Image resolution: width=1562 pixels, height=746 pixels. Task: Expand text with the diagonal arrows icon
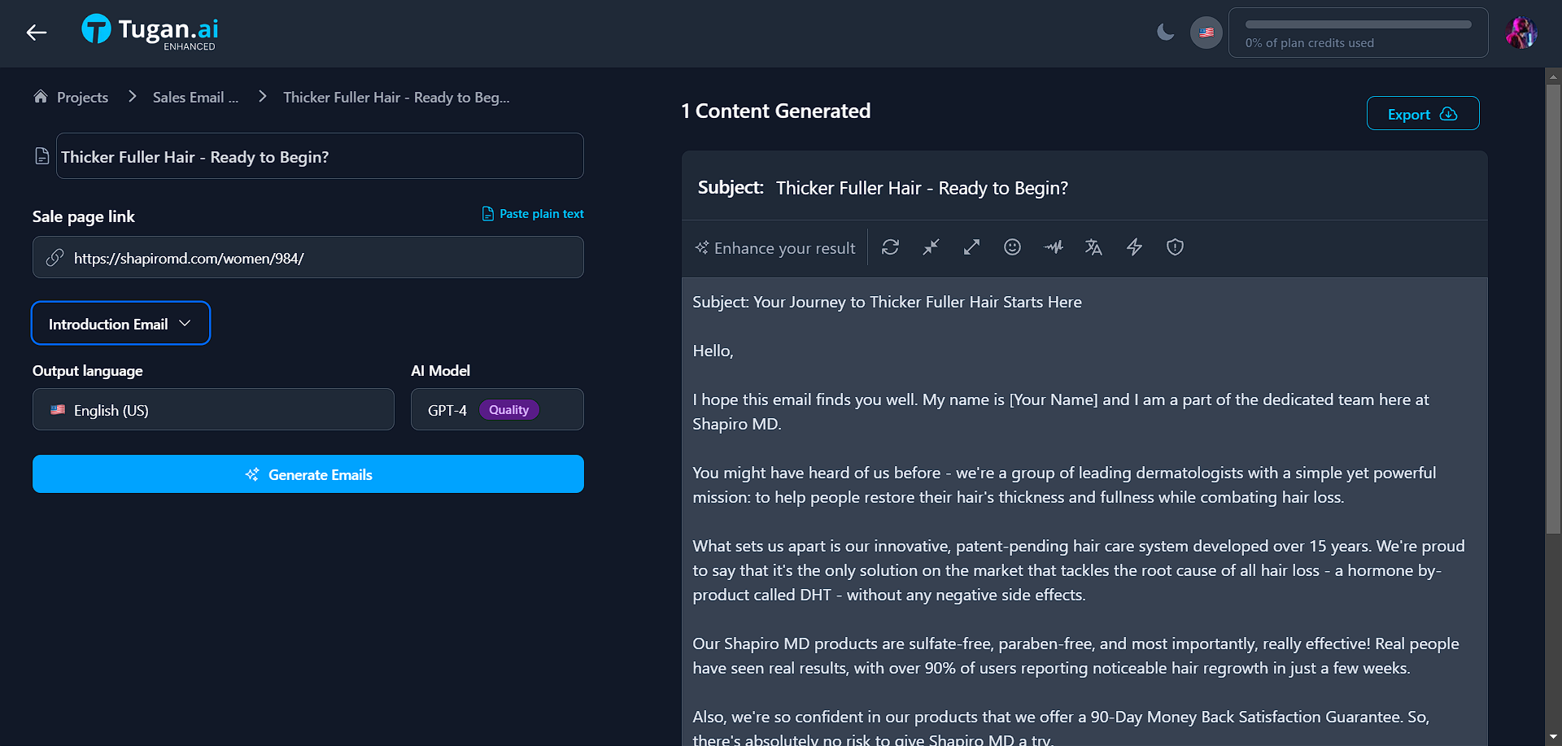tap(972, 247)
